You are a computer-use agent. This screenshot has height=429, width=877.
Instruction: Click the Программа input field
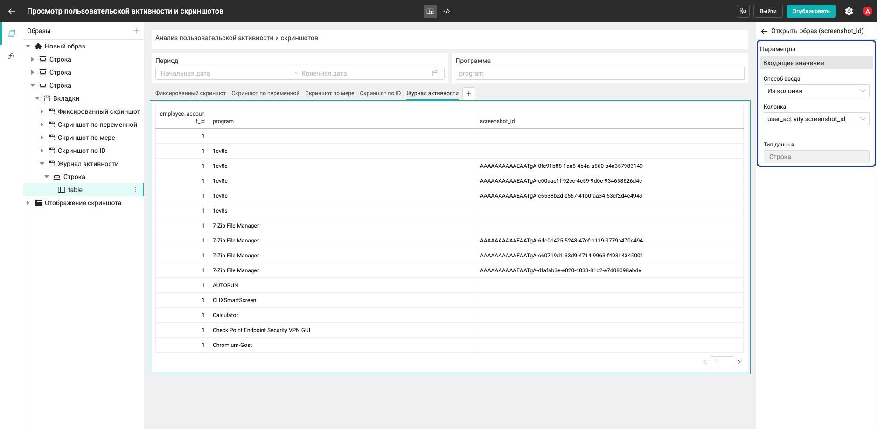coord(600,73)
